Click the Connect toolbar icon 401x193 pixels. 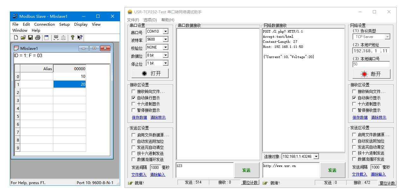coord(56,37)
